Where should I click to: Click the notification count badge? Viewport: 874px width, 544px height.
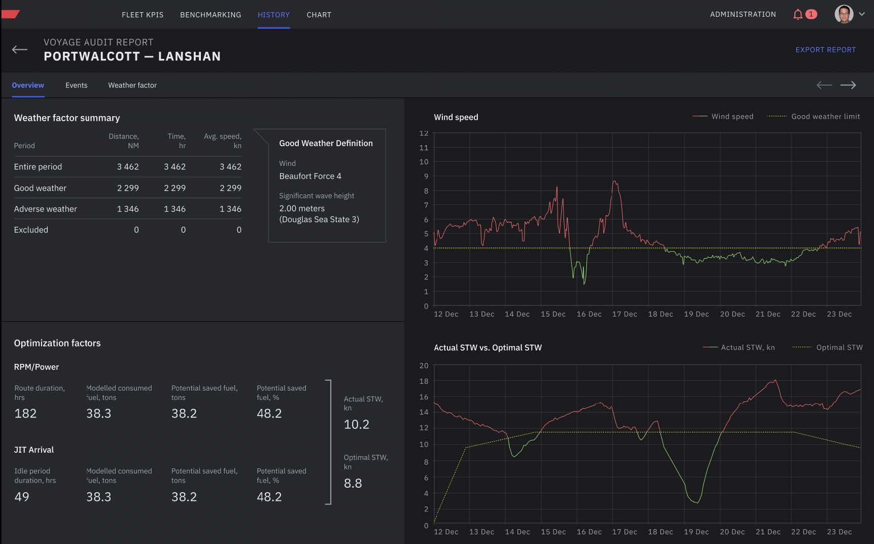click(811, 14)
